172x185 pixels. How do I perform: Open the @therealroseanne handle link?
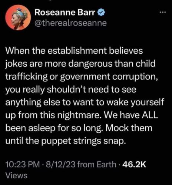click(70, 23)
